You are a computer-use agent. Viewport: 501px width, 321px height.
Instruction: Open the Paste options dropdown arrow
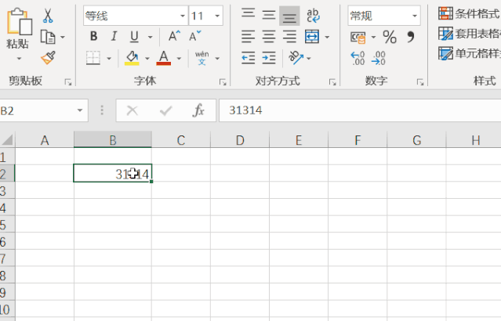19,59
